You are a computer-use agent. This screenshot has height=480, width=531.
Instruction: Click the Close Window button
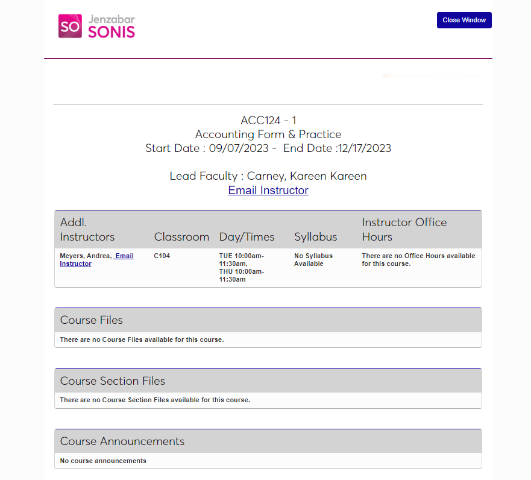click(x=463, y=20)
